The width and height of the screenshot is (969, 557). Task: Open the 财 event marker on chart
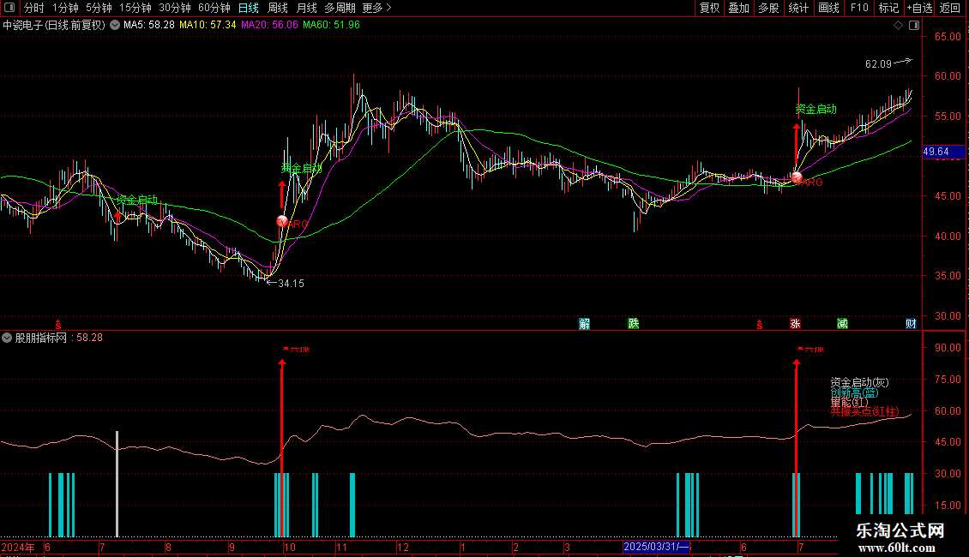point(911,324)
